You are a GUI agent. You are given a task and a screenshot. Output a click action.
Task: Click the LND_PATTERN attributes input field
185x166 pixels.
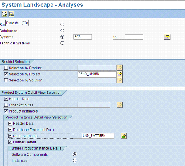click(x=98, y=136)
